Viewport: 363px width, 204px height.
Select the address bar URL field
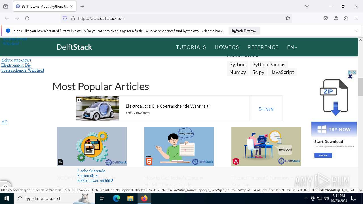pyautogui.click(x=176, y=18)
